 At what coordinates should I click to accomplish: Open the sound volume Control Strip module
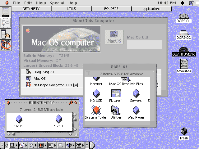71,145
